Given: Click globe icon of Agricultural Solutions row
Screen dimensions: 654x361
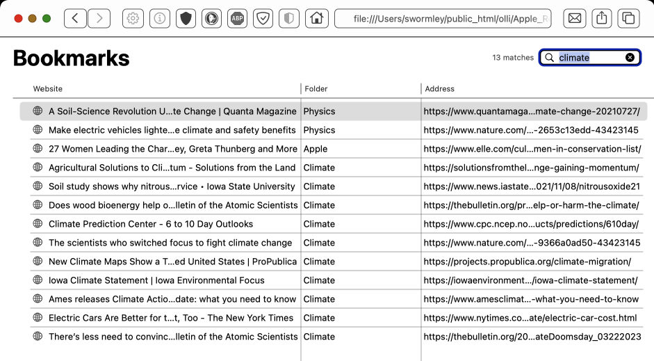Looking at the screenshot, I should (x=38, y=167).
